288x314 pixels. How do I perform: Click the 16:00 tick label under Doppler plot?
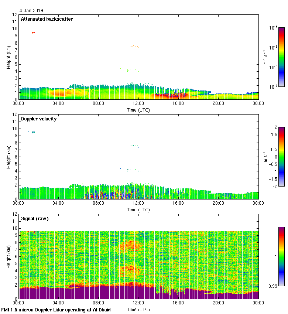pos(178,203)
